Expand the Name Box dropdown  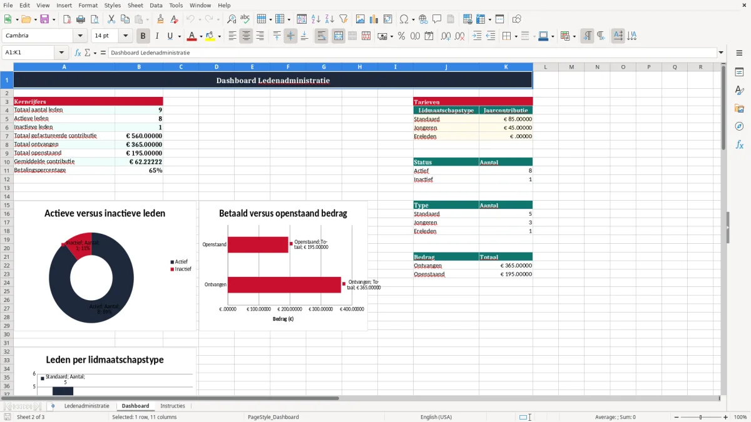tap(61, 53)
